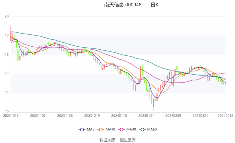This screenshot has height=143, width=235.
Task: Click the price axis label 20
Action: pos(7,16)
